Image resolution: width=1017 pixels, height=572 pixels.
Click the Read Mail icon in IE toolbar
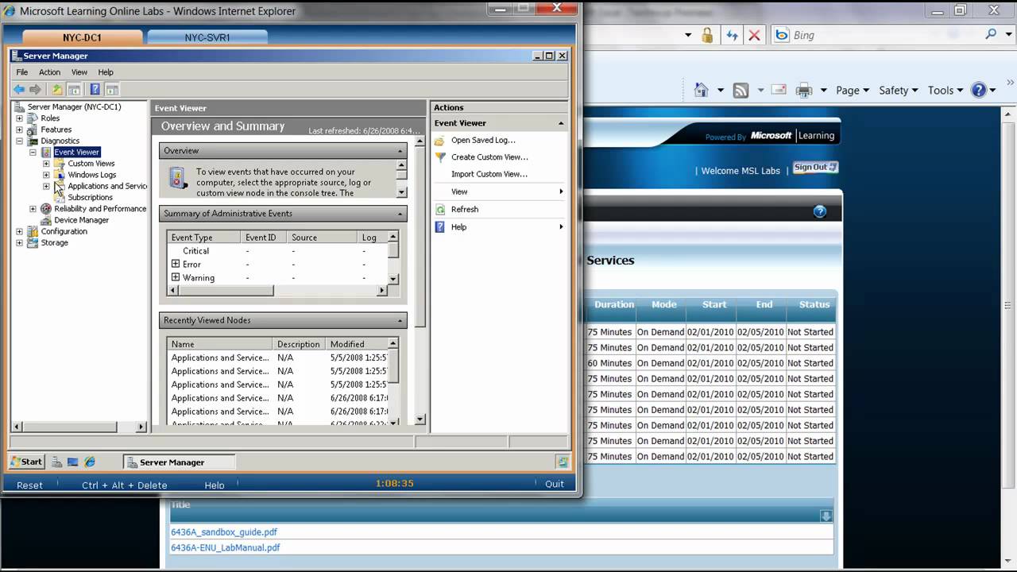(x=779, y=90)
